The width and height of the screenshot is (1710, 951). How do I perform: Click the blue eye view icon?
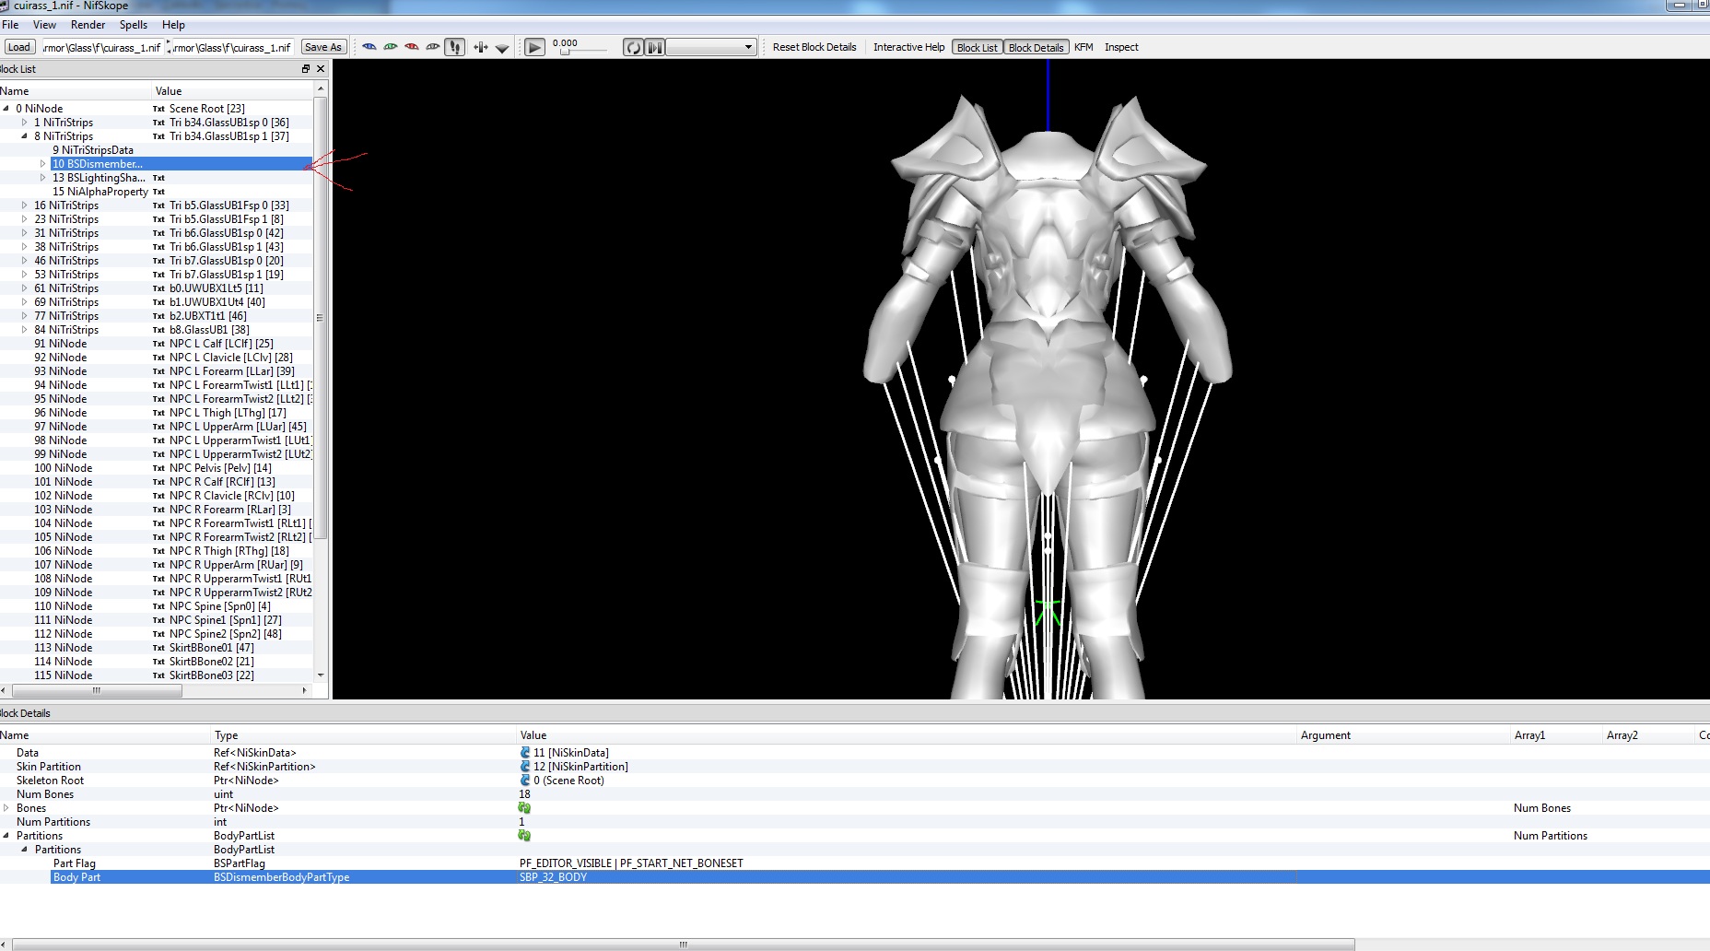pyautogui.click(x=369, y=47)
